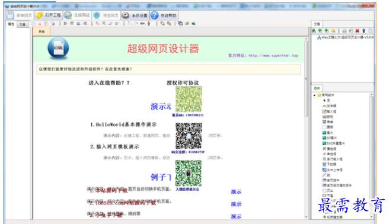The width and height of the screenshot is (390, 224).
Task: Click the HTML globe logo image
Action: click(58, 48)
